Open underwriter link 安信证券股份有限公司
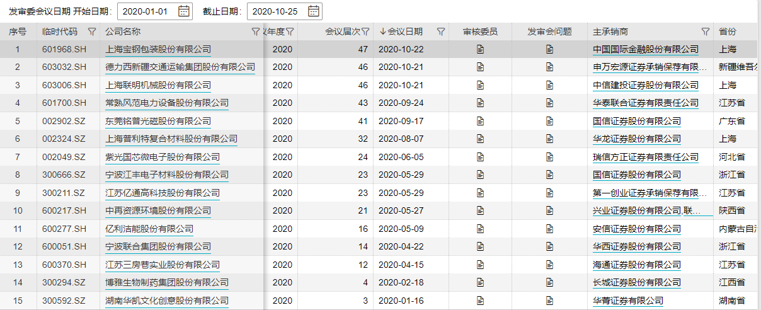The height and width of the screenshot is (310, 761). click(637, 229)
